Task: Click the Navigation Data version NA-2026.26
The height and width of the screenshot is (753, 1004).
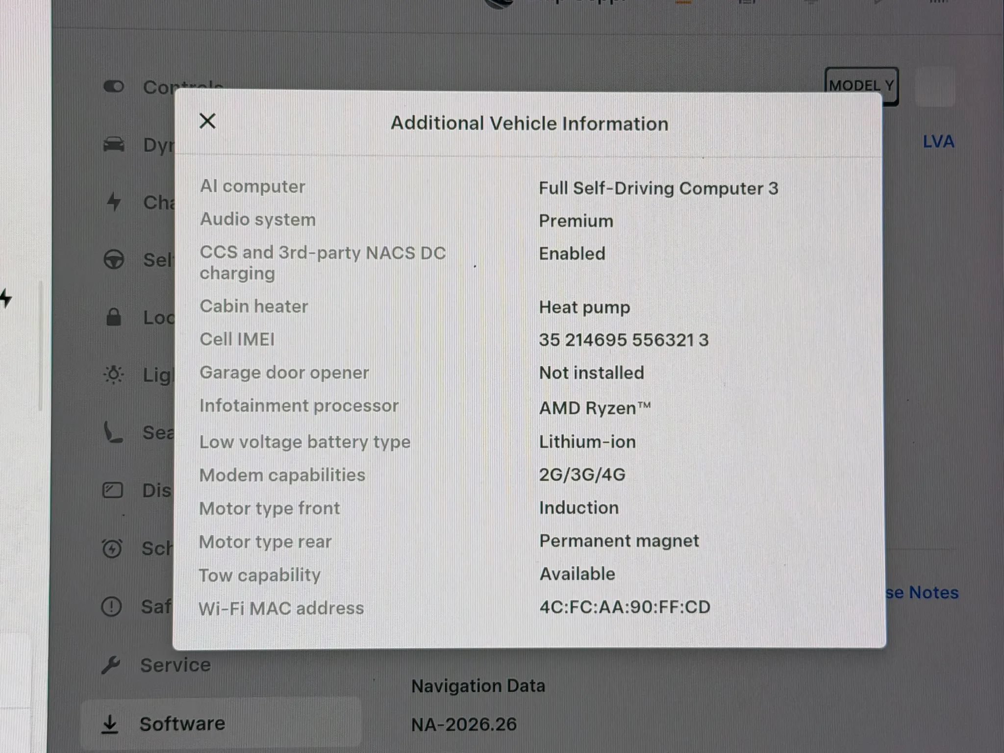Action: 464,724
